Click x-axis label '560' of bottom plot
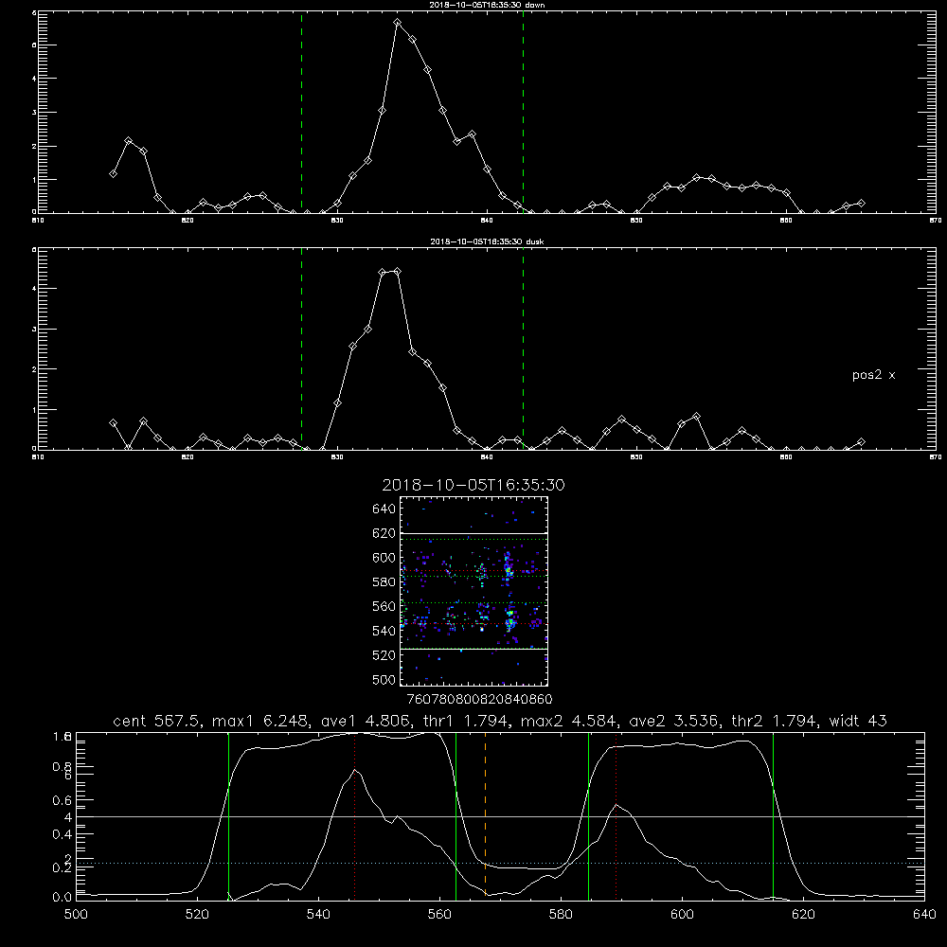Viewport: 947px width, 947px height. [x=439, y=915]
